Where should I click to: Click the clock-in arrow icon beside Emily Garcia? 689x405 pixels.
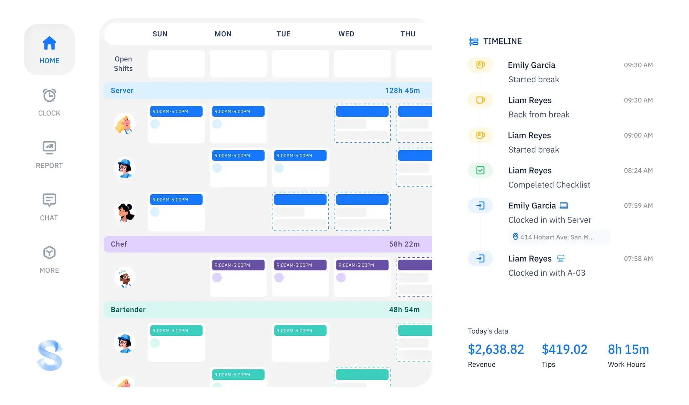click(480, 205)
